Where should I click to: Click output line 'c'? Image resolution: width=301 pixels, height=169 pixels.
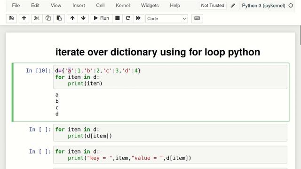(57, 108)
